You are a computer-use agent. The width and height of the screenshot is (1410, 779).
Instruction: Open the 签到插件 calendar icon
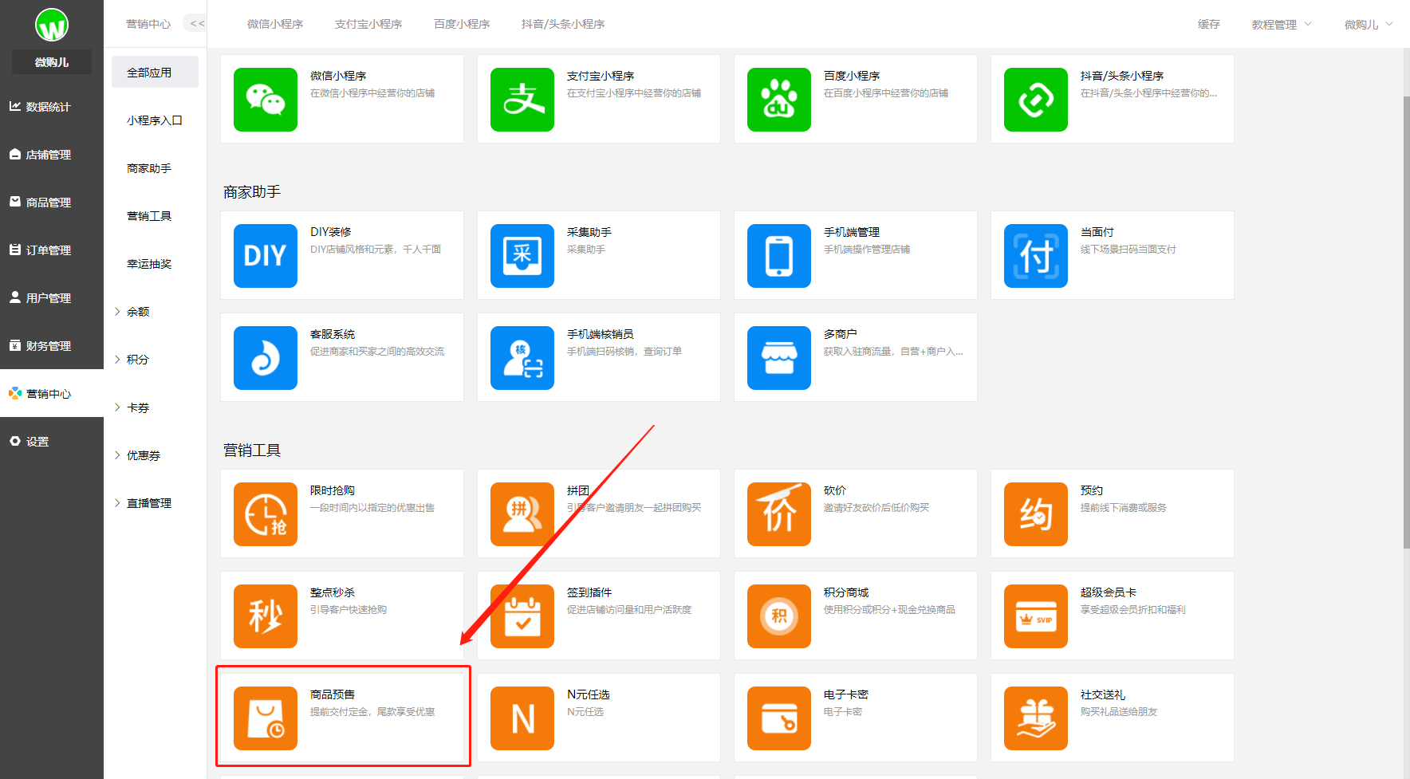pyautogui.click(x=522, y=616)
